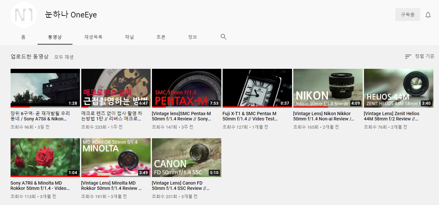This screenshot has height=205, width=439.
Task: Click the 업로드한 동영상 heading
Action: pyautogui.click(x=30, y=57)
